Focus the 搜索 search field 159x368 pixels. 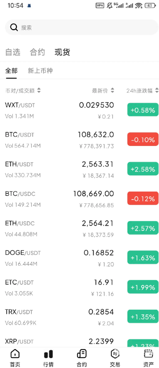[82, 27]
